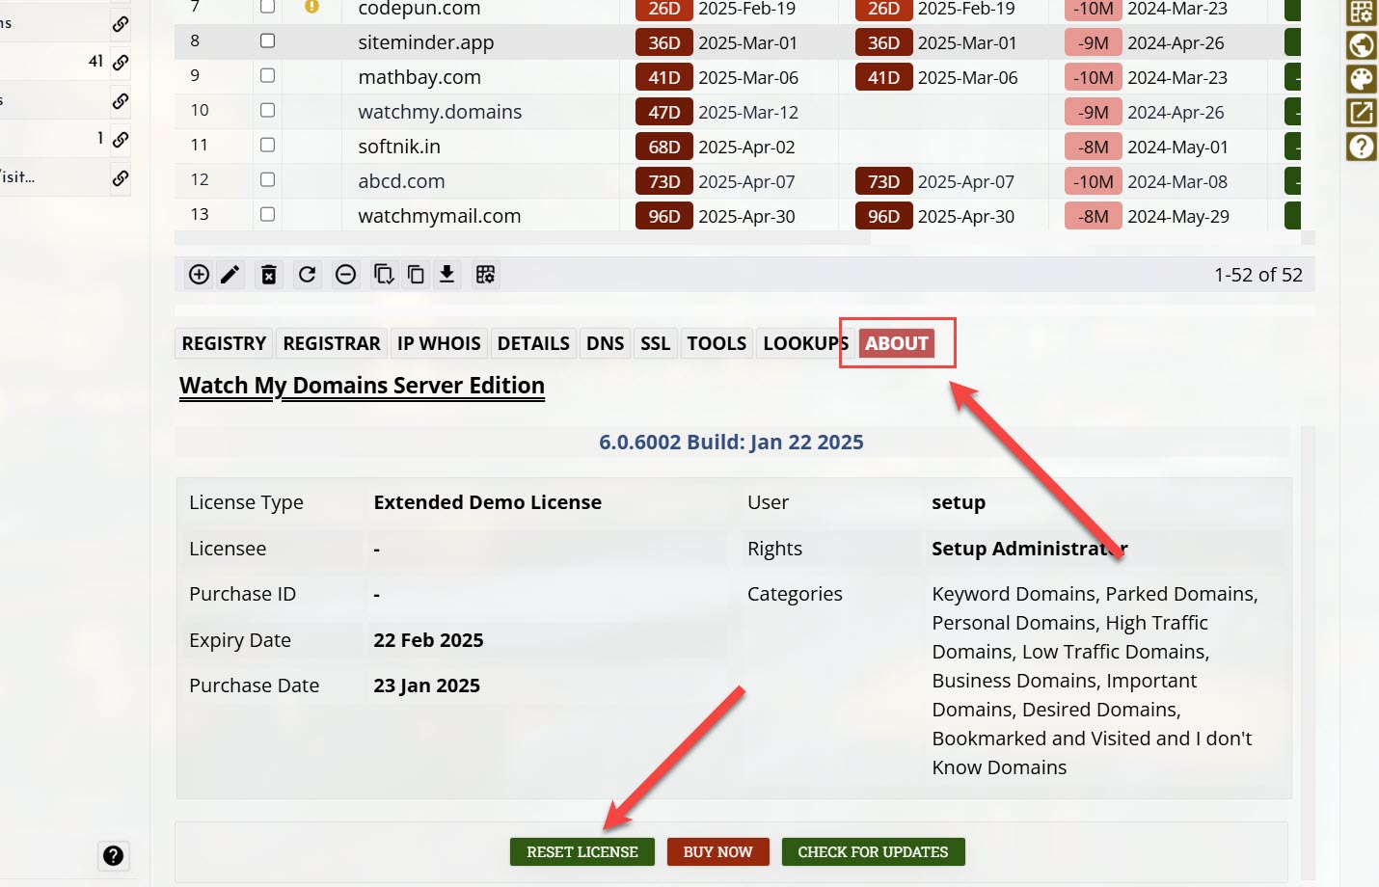Viewport: 1379px width, 887px height.
Task: Click the user value 'setup'
Action: click(959, 502)
